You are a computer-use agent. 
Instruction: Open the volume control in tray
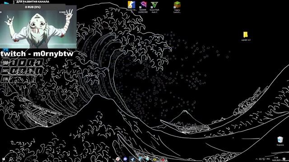[x=260, y=159]
